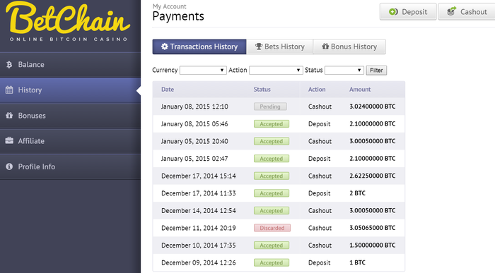Click Deposit action for December 17 11:33
The width and height of the screenshot is (495, 273).
319,193
